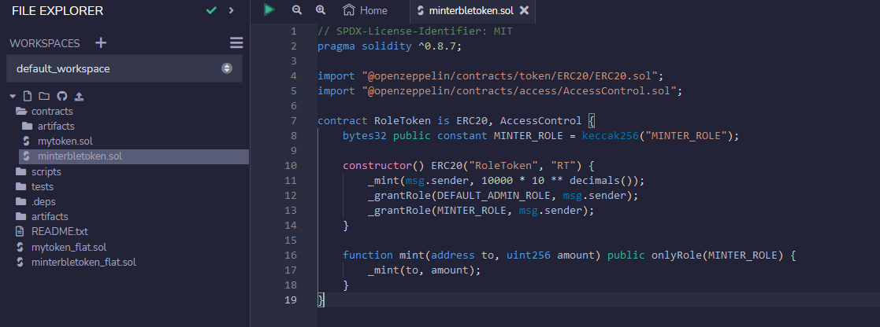The image size is (880, 327).
Task: Click 'keccak256' in line 8
Action: pos(610,135)
